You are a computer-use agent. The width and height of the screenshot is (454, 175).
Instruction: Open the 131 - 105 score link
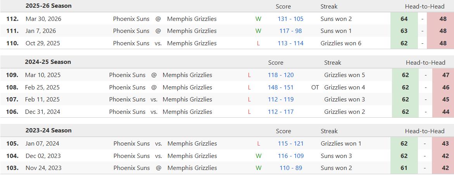point(290,19)
